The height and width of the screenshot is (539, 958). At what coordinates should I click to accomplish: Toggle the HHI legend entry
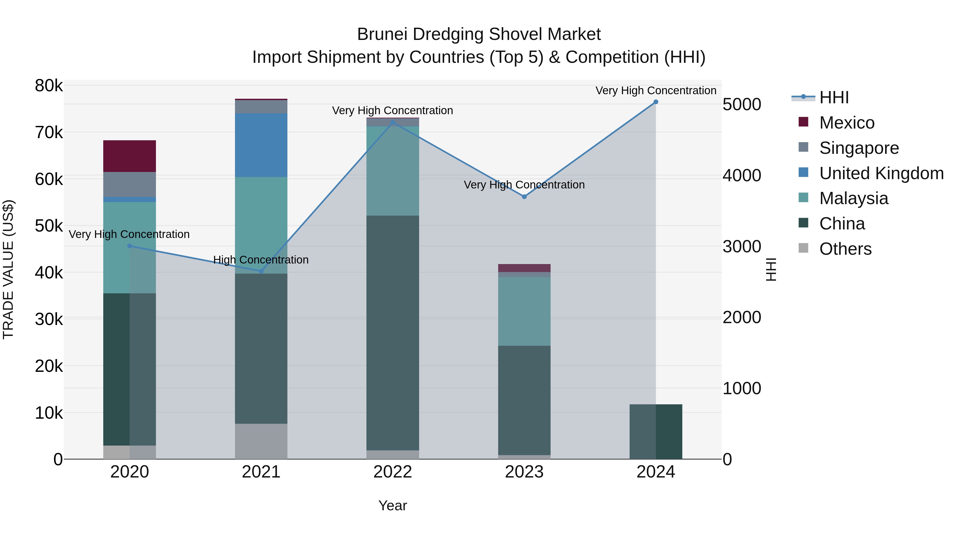click(x=820, y=97)
